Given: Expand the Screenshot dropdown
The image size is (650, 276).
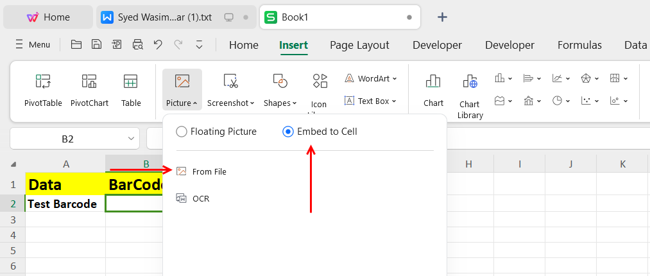Looking at the screenshot, I should (231, 103).
